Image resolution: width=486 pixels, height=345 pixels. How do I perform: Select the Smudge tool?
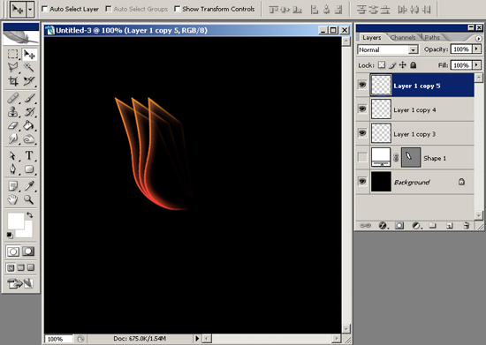pos(13,139)
